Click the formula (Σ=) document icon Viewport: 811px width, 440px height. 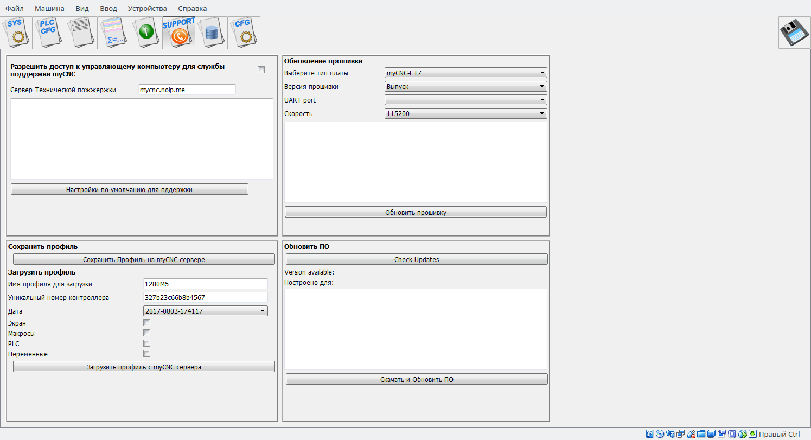point(114,33)
